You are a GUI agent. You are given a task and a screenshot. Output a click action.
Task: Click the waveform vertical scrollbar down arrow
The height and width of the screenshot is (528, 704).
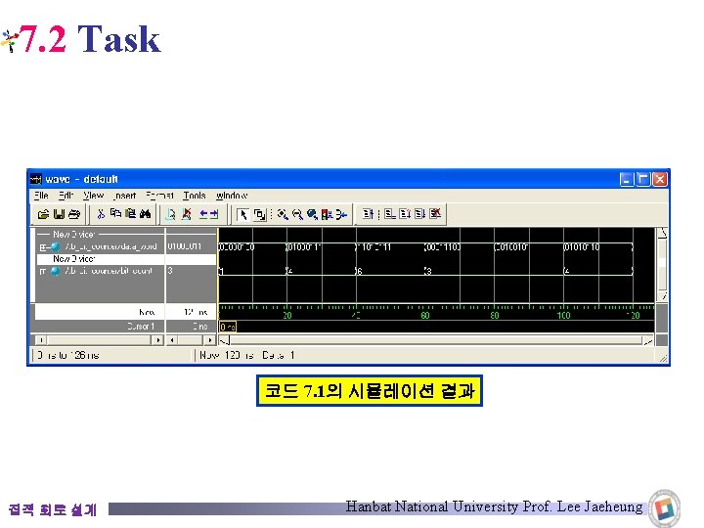662,296
